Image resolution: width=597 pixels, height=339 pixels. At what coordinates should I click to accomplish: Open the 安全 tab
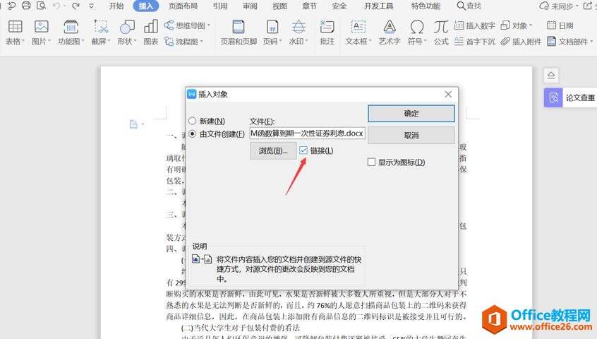339,6
